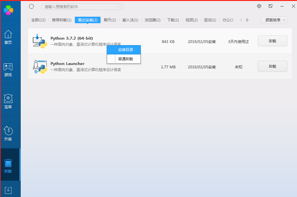Choose 安装目录 in the context menu
This screenshot has width=297, height=197.
coord(124,50)
